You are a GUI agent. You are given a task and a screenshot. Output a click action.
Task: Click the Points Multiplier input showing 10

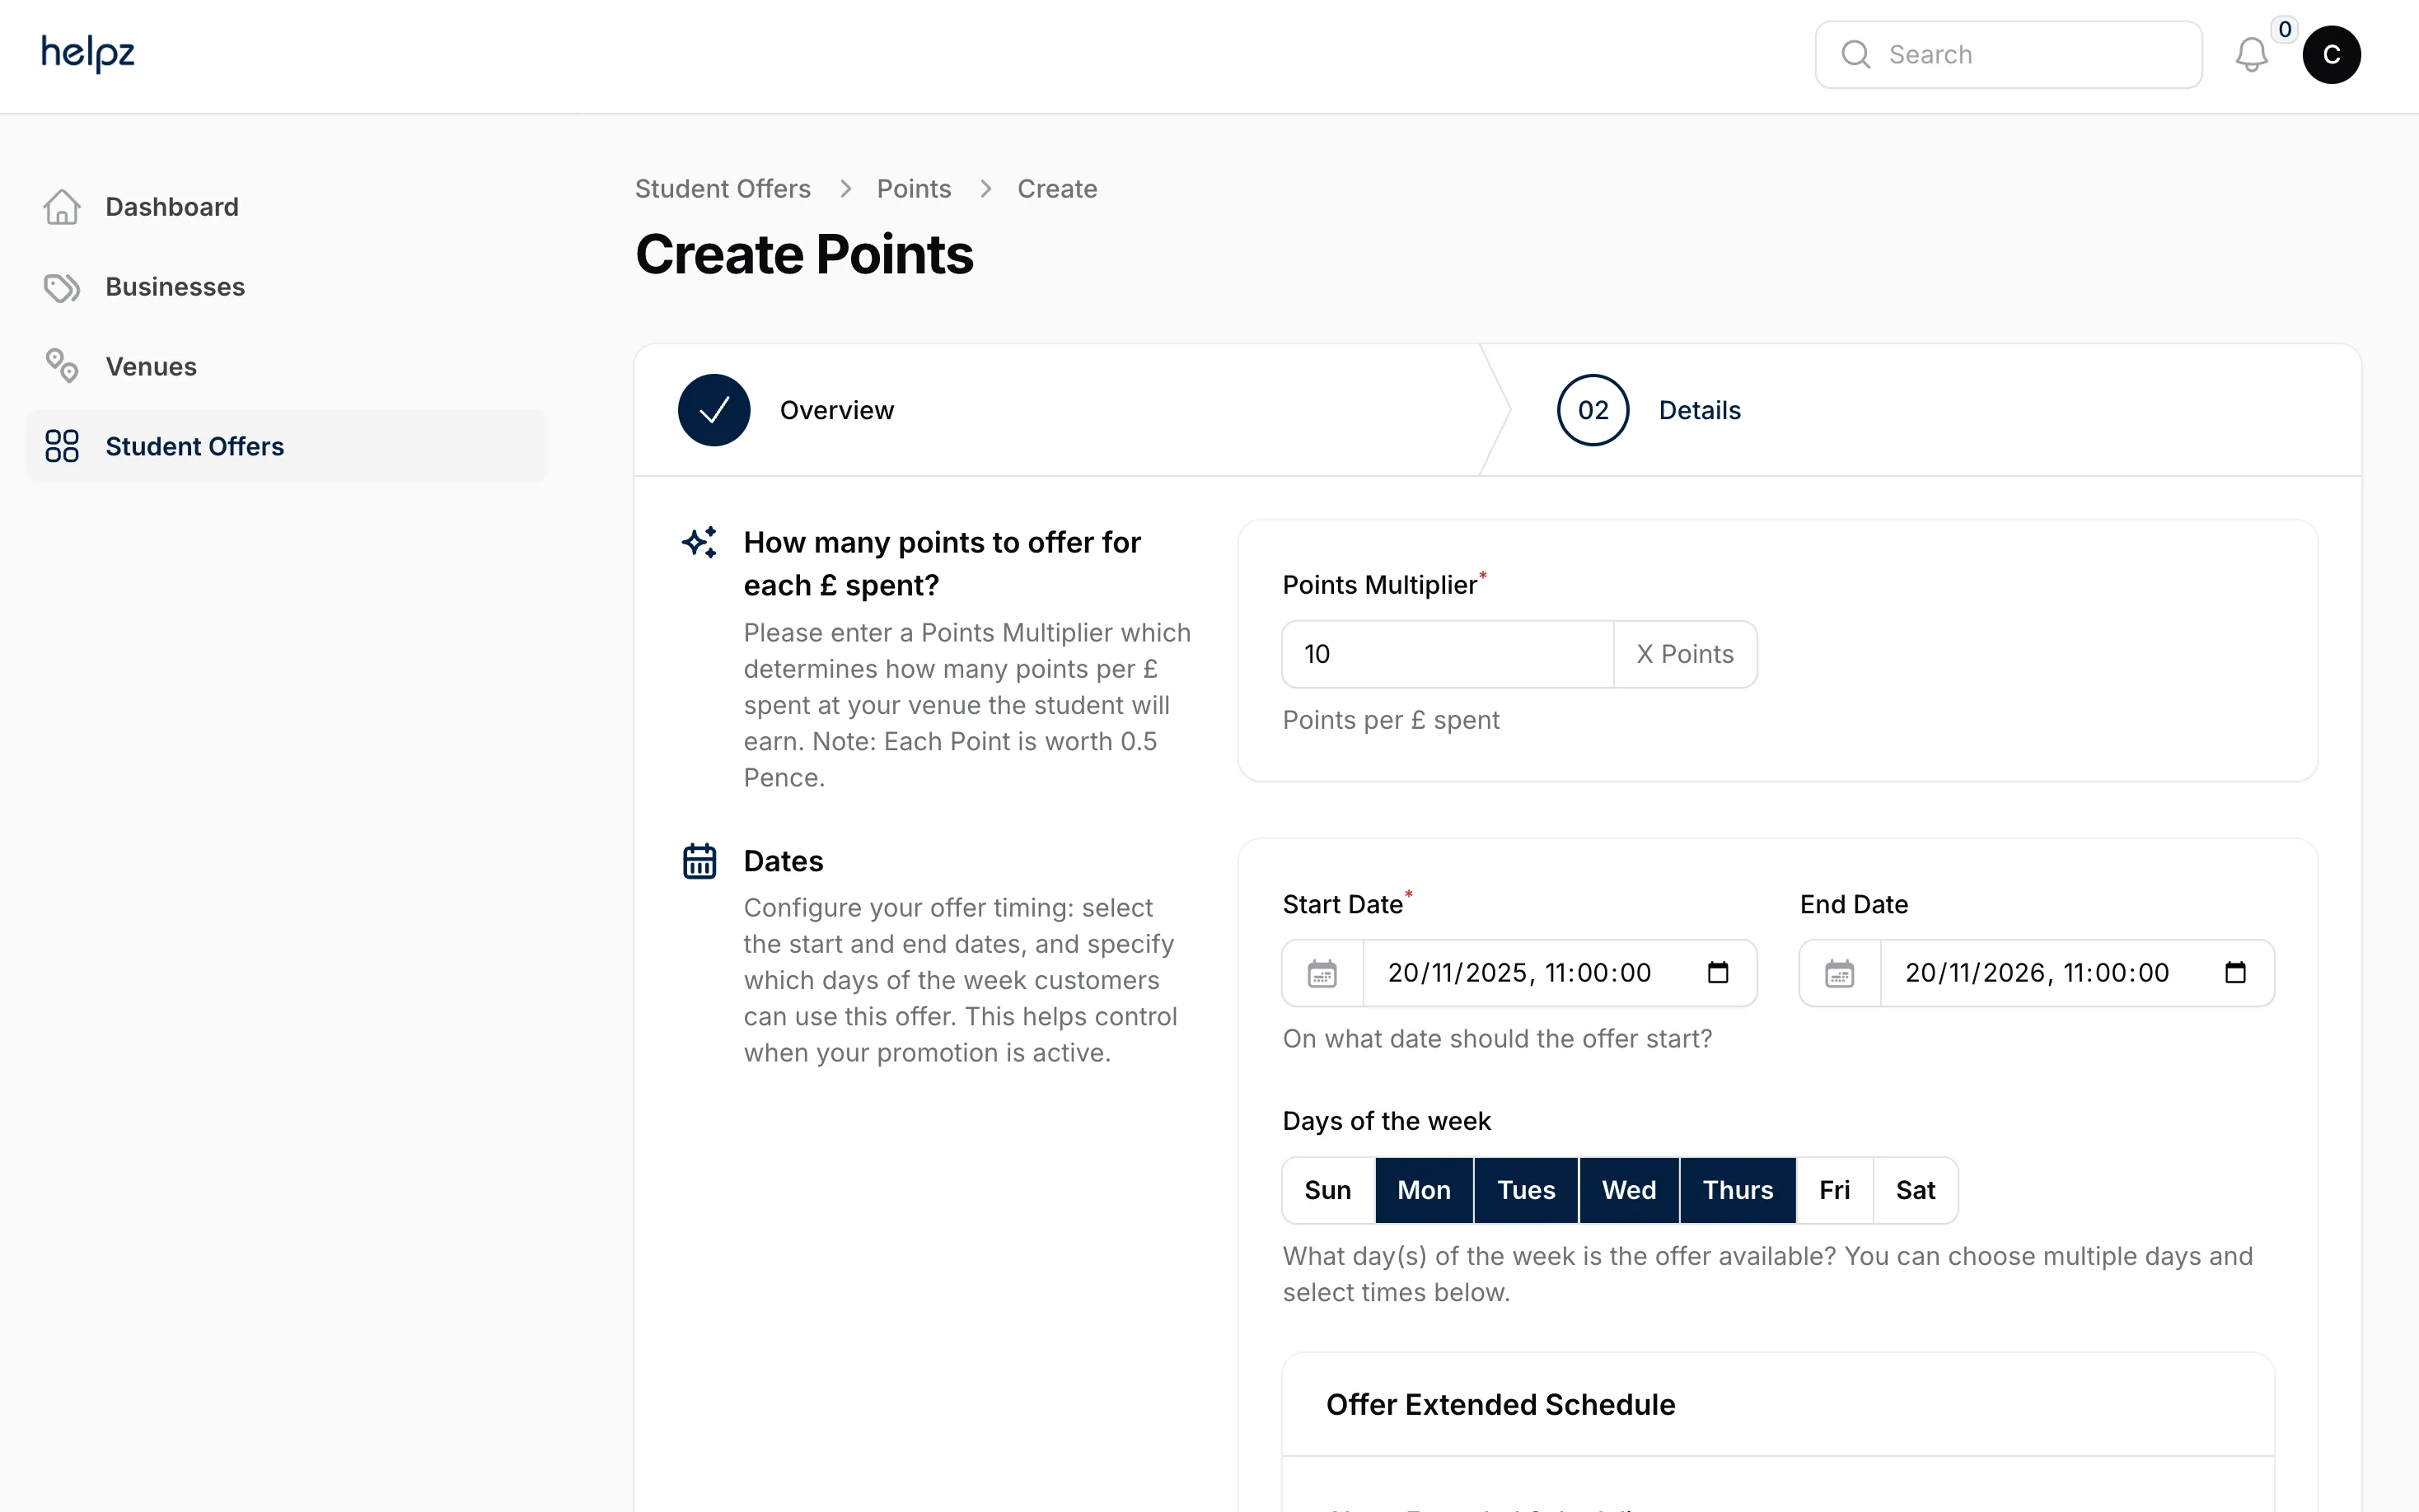(x=1448, y=654)
